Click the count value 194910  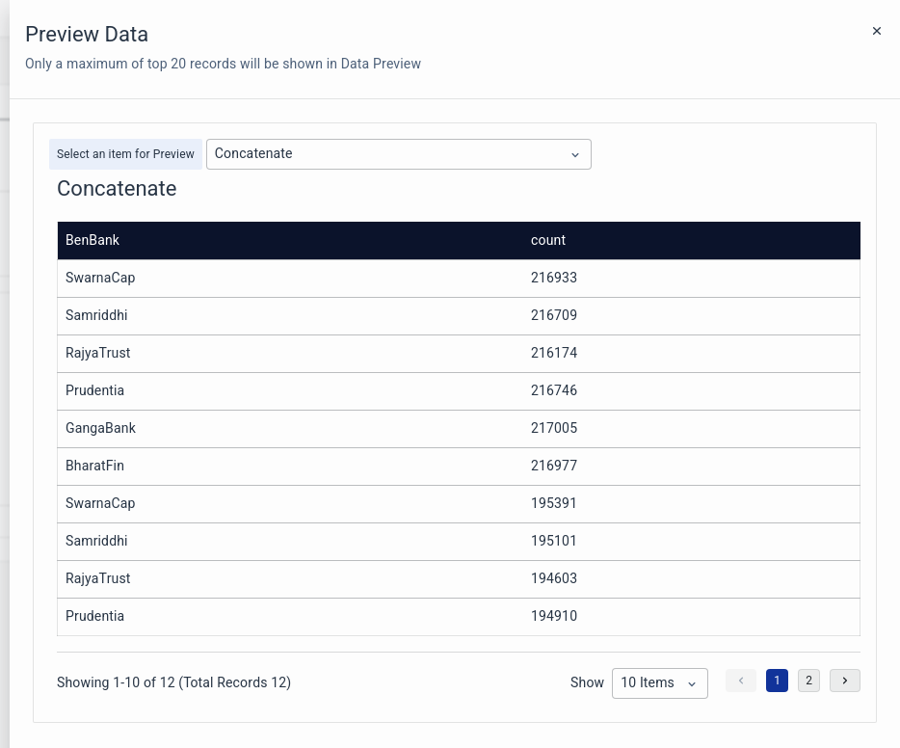(554, 616)
